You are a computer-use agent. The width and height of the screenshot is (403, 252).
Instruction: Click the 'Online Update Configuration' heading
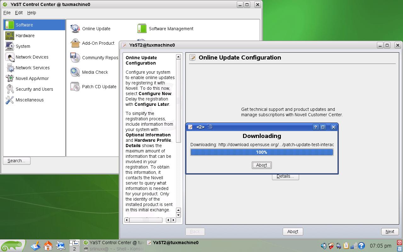pyautogui.click(x=240, y=58)
